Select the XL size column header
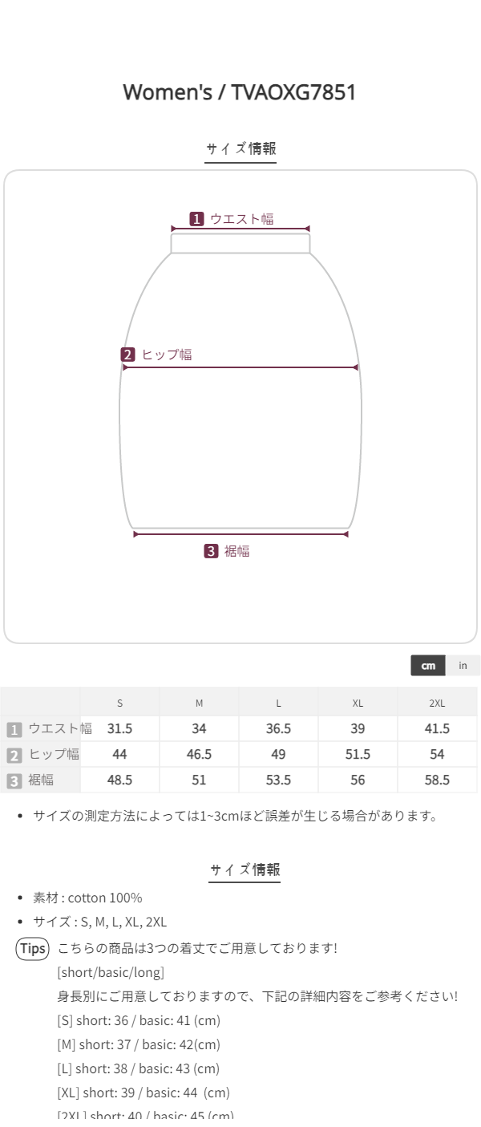Image resolution: width=481 pixels, height=1127 pixels. (x=358, y=703)
